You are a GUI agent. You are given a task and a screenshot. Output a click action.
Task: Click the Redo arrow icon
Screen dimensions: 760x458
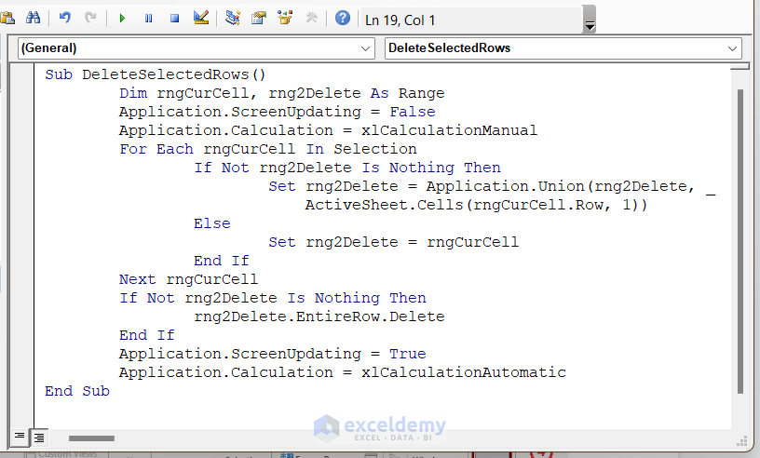[x=90, y=19]
